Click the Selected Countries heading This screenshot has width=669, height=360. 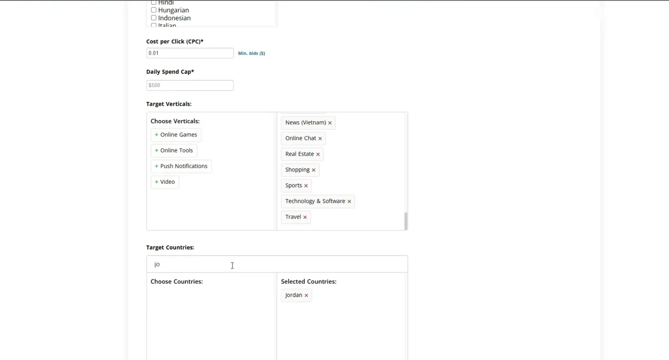(308, 282)
